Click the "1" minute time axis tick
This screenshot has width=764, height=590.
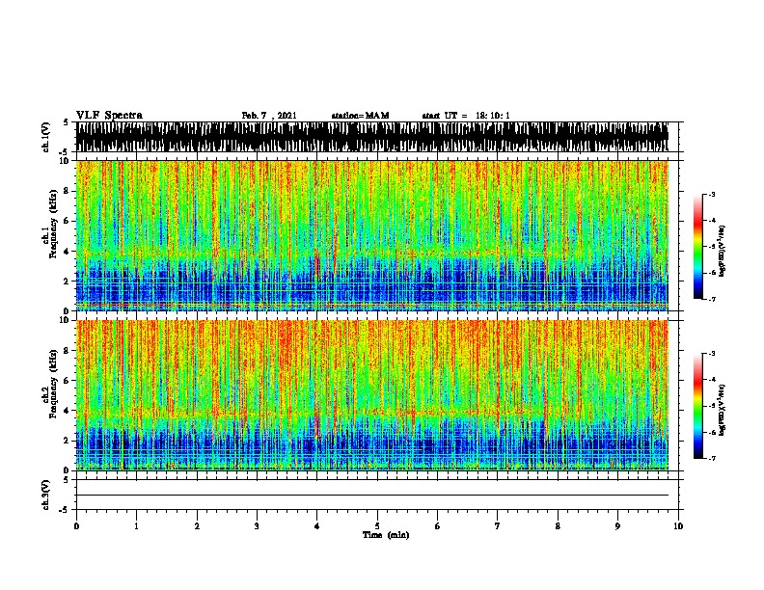coord(136,526)
